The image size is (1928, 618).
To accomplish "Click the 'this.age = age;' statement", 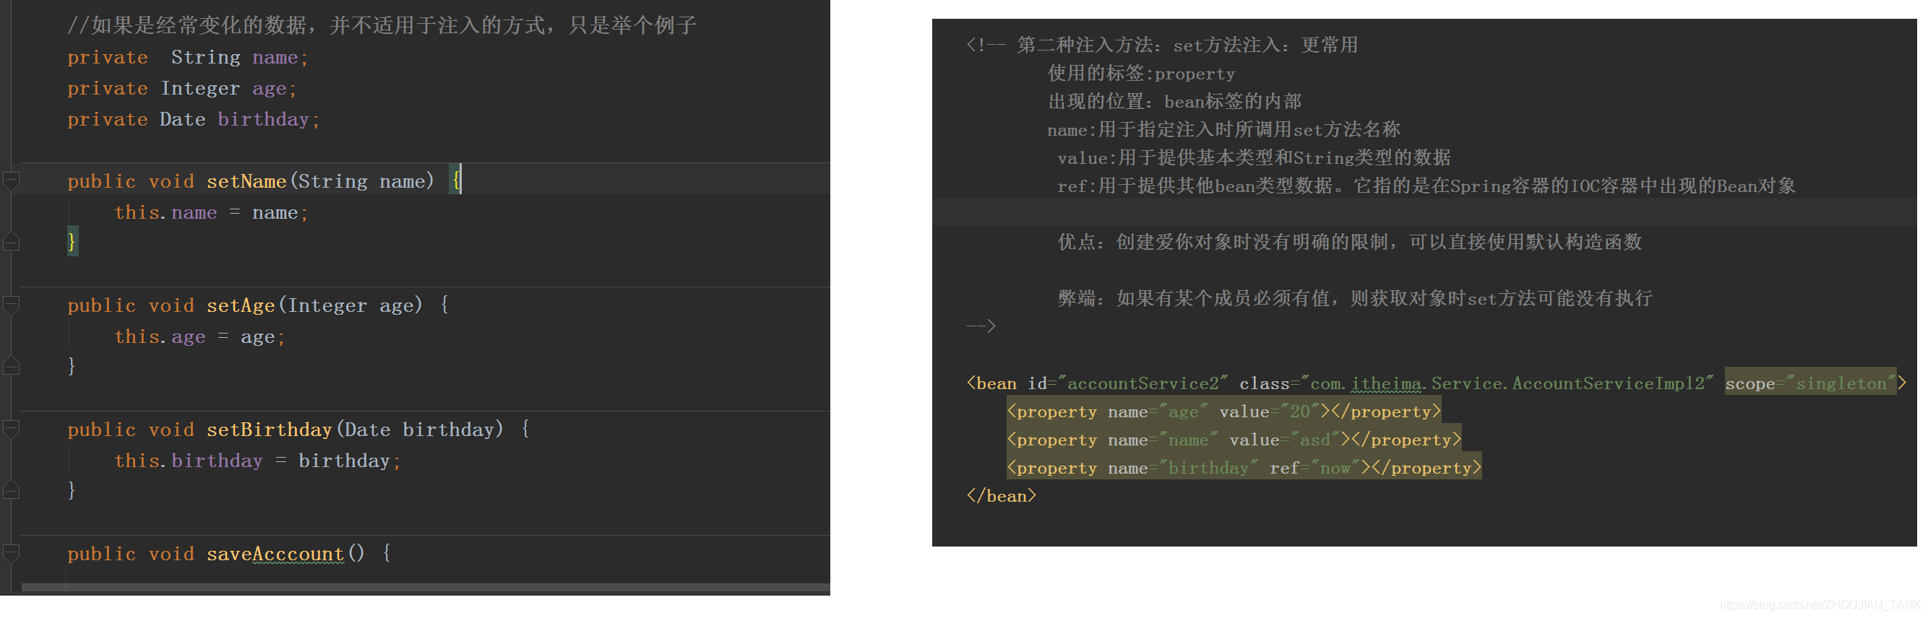I will point(200,337).
